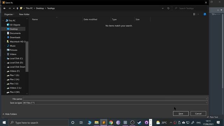Click sidebar scroll down arrow

(27, 94)
